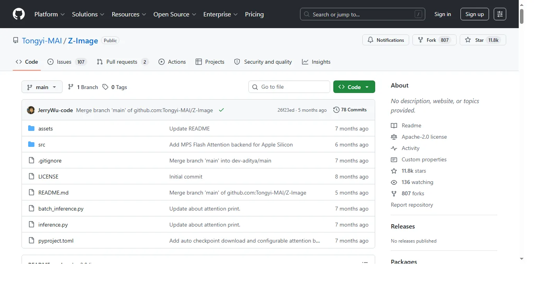The image size is (534, 300).
Task: Click the Go to file input
Action: pyautogui.click(x=289, y=87)
